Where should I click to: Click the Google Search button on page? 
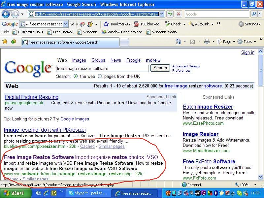point(160,68)
